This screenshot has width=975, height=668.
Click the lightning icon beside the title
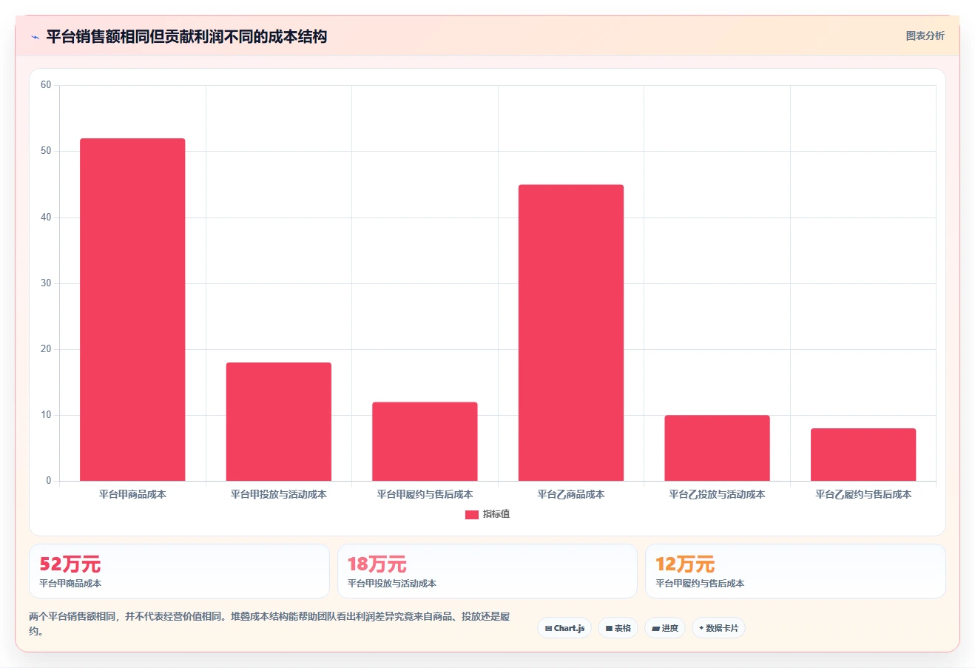(35, 37)
